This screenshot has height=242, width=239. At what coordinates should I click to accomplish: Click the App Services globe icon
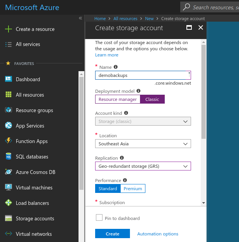[x=9, y=126]
